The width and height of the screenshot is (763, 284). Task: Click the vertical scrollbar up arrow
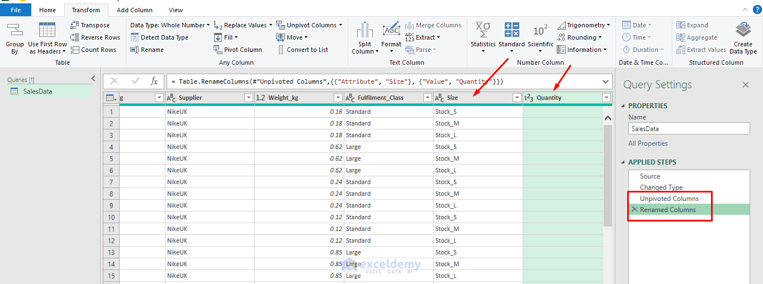click(x=608, y=117)
